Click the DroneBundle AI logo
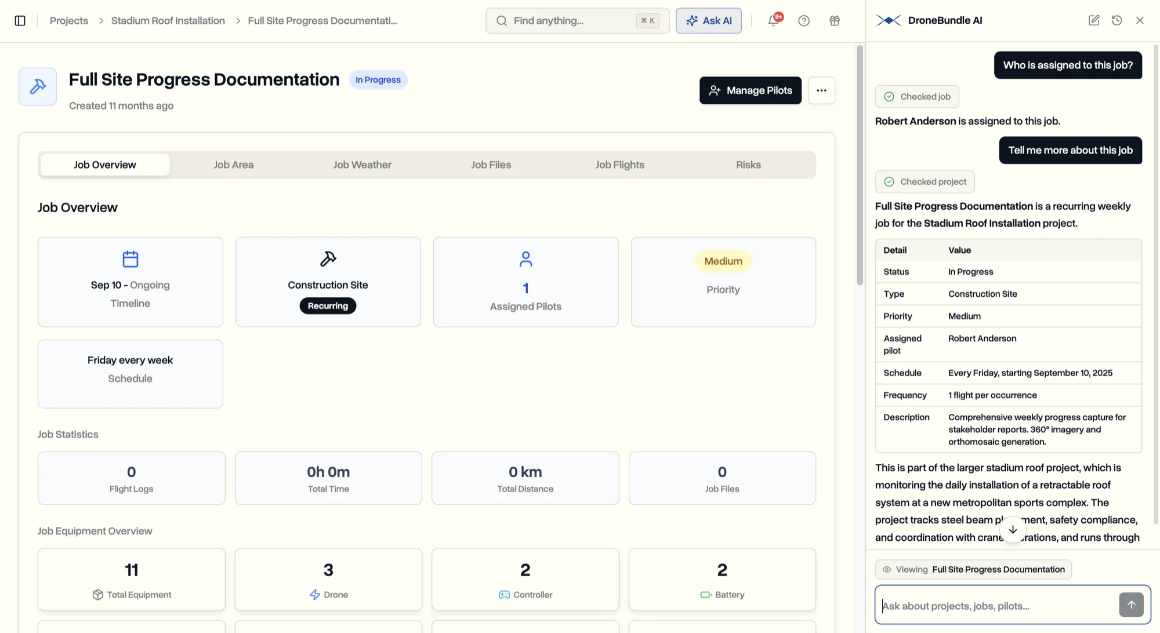 coord(889,20)
